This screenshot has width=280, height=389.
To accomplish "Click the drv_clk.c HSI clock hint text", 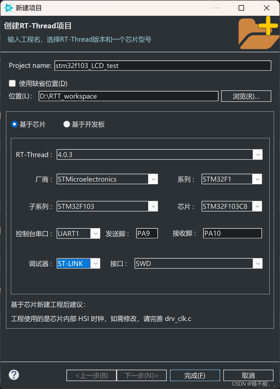I will [x=101, y=318].
